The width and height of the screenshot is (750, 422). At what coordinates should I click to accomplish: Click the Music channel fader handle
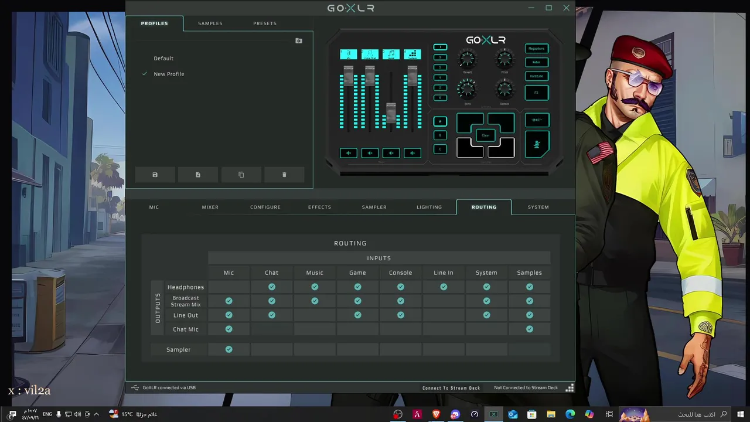tap(391, 112)
